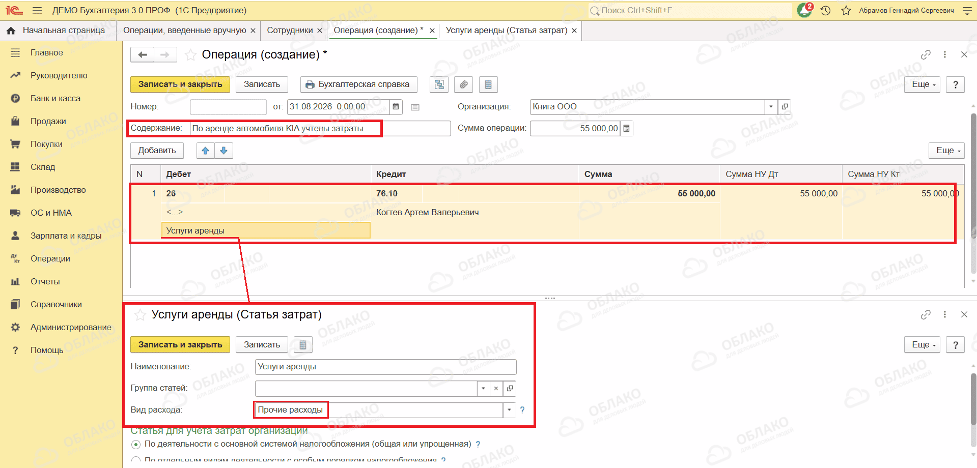Viewport: 977px width, 468px height.
Task: Click Записать in Услуги аренды form
Action: point(262,345)
